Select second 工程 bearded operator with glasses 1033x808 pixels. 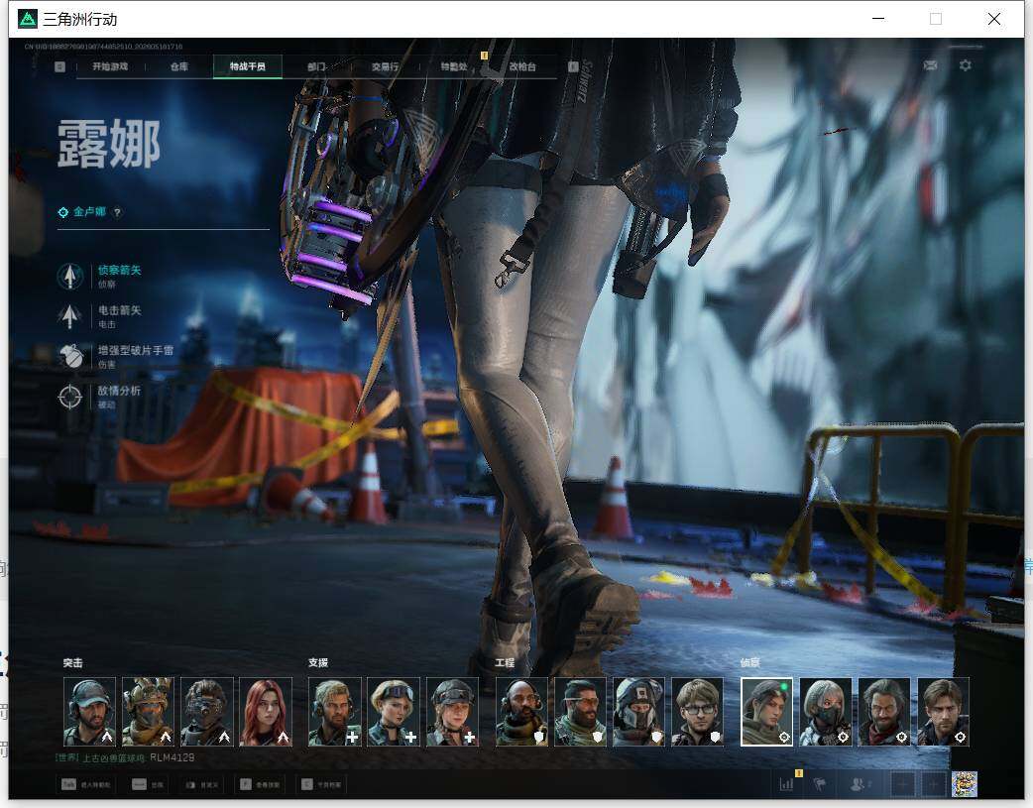point(580,712)
